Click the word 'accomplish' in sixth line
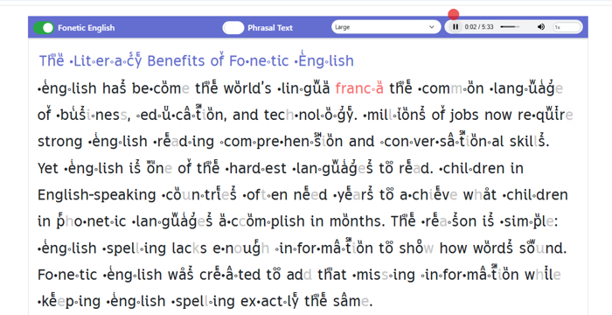Viewport: 612px width, 315px height. point(261,220)
